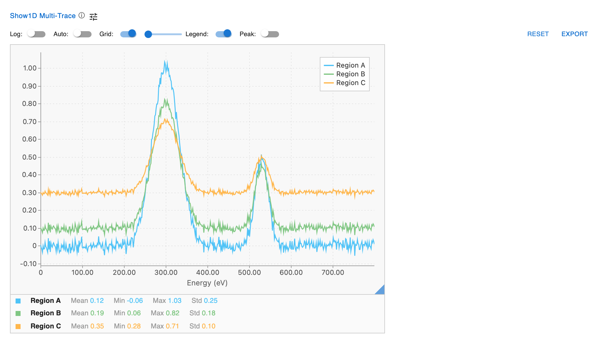The height and width of the screenshot is (344, 603).
Task: Enable the Peak toggle
Action: click(269, 34)
